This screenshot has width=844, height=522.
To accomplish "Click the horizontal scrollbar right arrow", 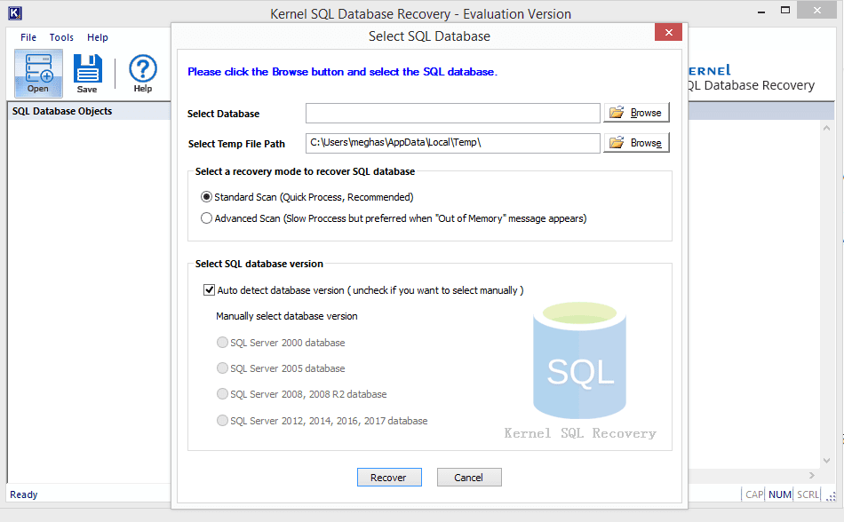I will coord(811,477).
